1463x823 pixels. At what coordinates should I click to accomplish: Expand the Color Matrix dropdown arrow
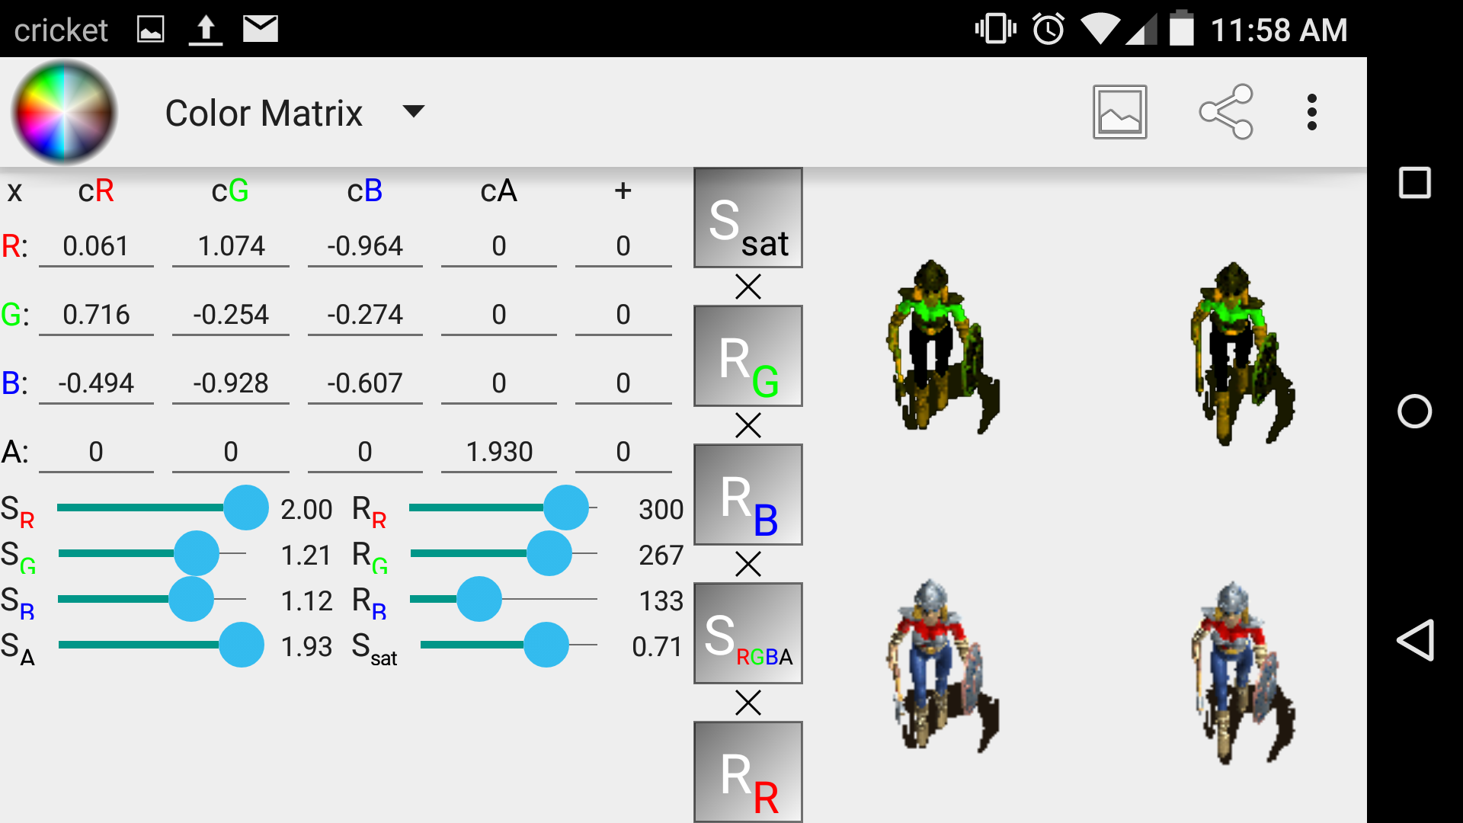pyautogui.click(x=413, y=112)
